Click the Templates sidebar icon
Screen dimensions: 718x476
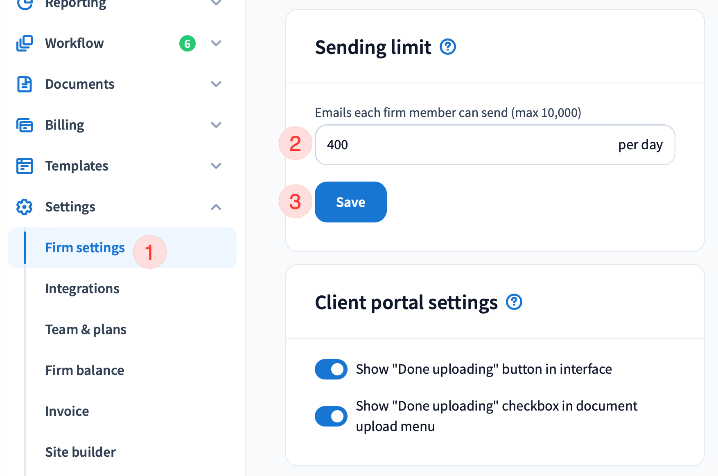tap(25, 166)
